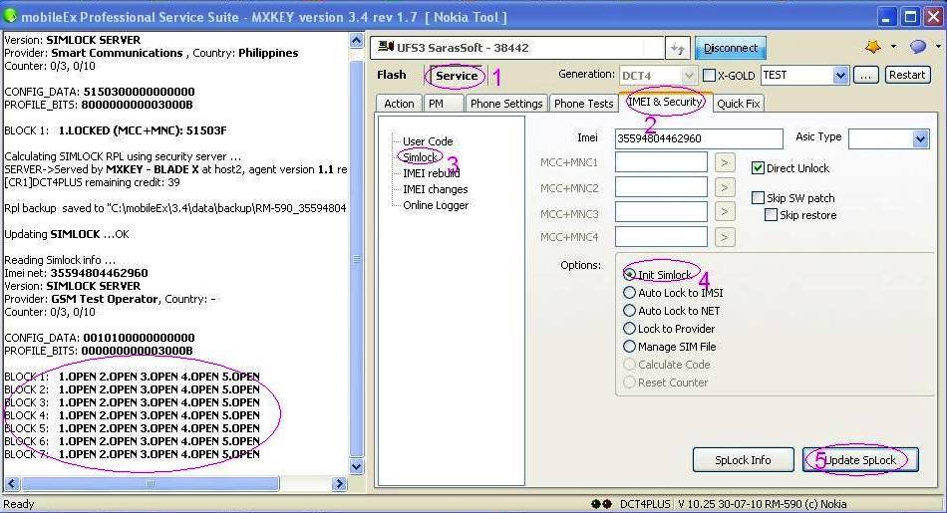Open the gold star favorites icon
This screenshot has width=947, height=513.
872,47
